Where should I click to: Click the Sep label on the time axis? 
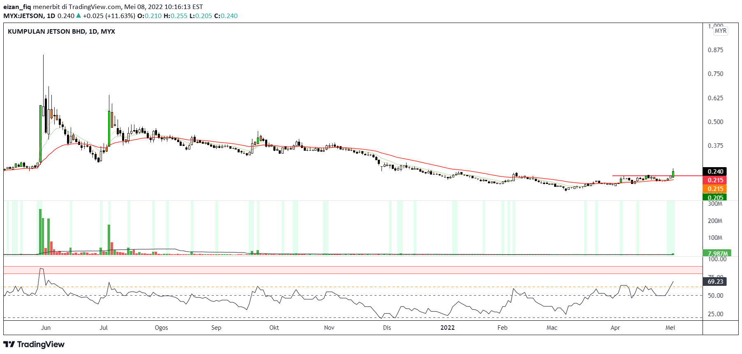(216, 328)
